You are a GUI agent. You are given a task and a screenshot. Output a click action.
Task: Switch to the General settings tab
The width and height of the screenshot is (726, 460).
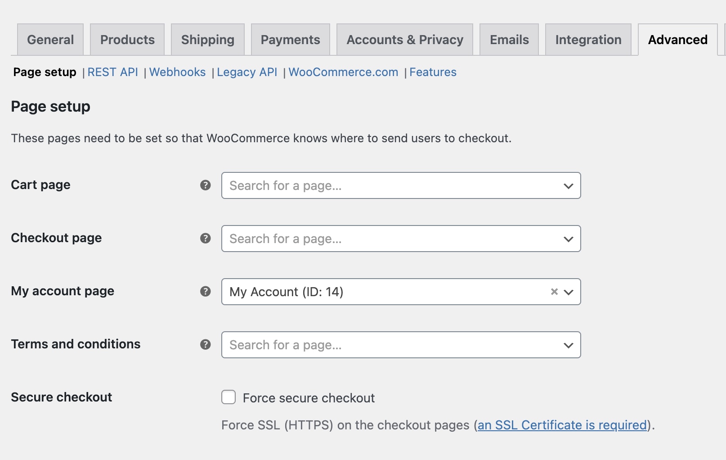pos(50,40)
